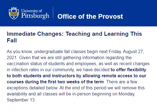Click the University of Pittsburgh shield logo
This screenshot has height=110, width=157.
(x=14, y=13)
